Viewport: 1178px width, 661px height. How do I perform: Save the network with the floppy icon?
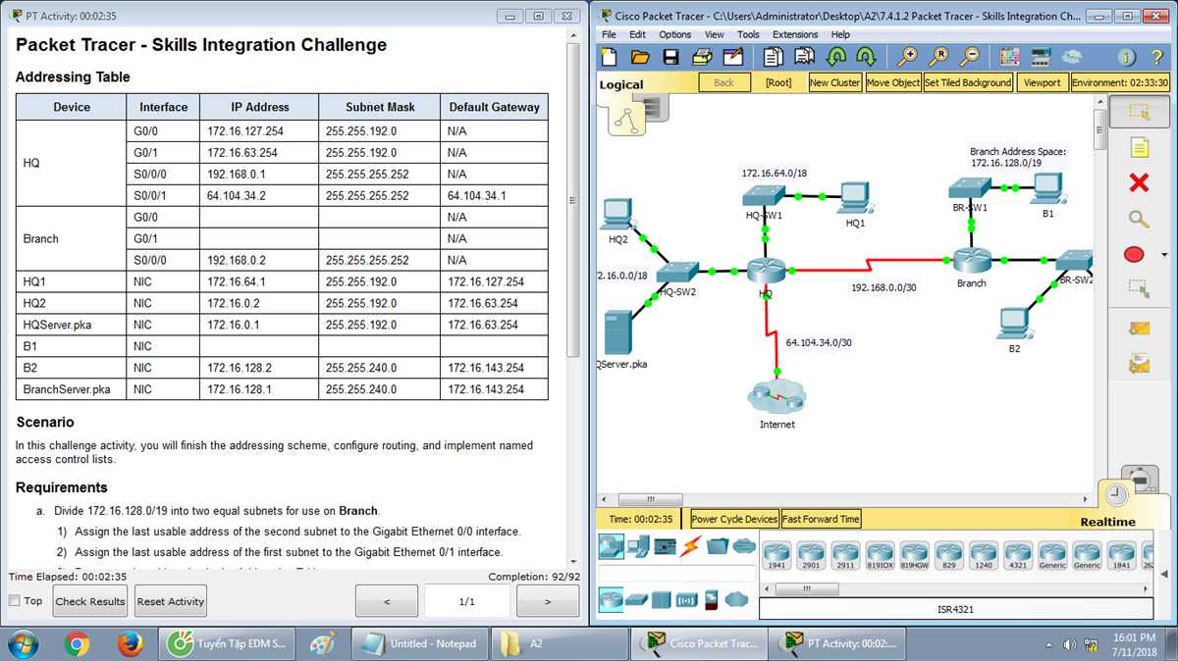670,57
